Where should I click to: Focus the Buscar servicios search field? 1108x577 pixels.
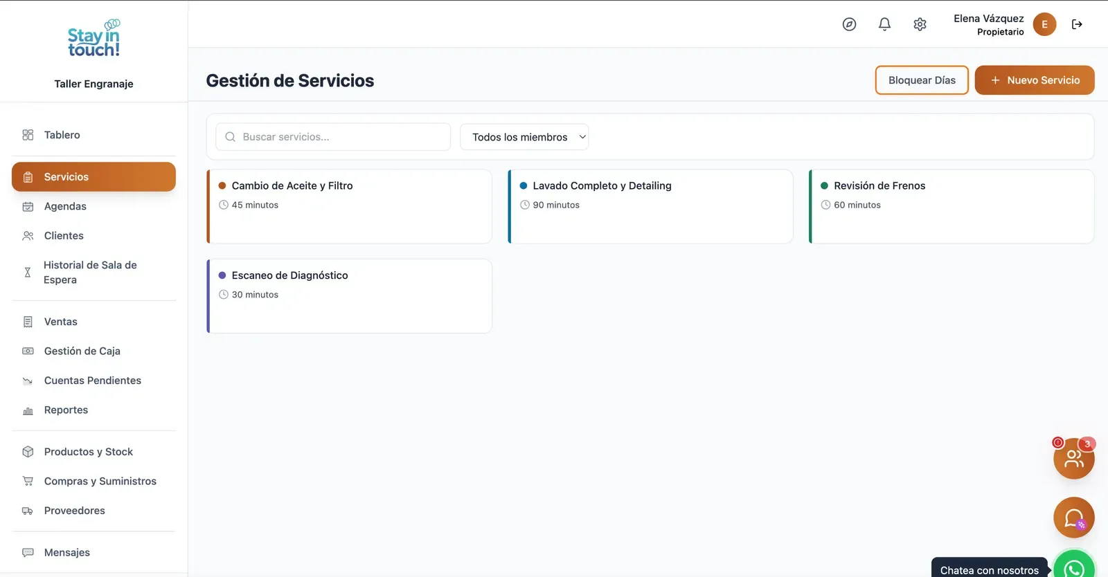tap(333, 137)
